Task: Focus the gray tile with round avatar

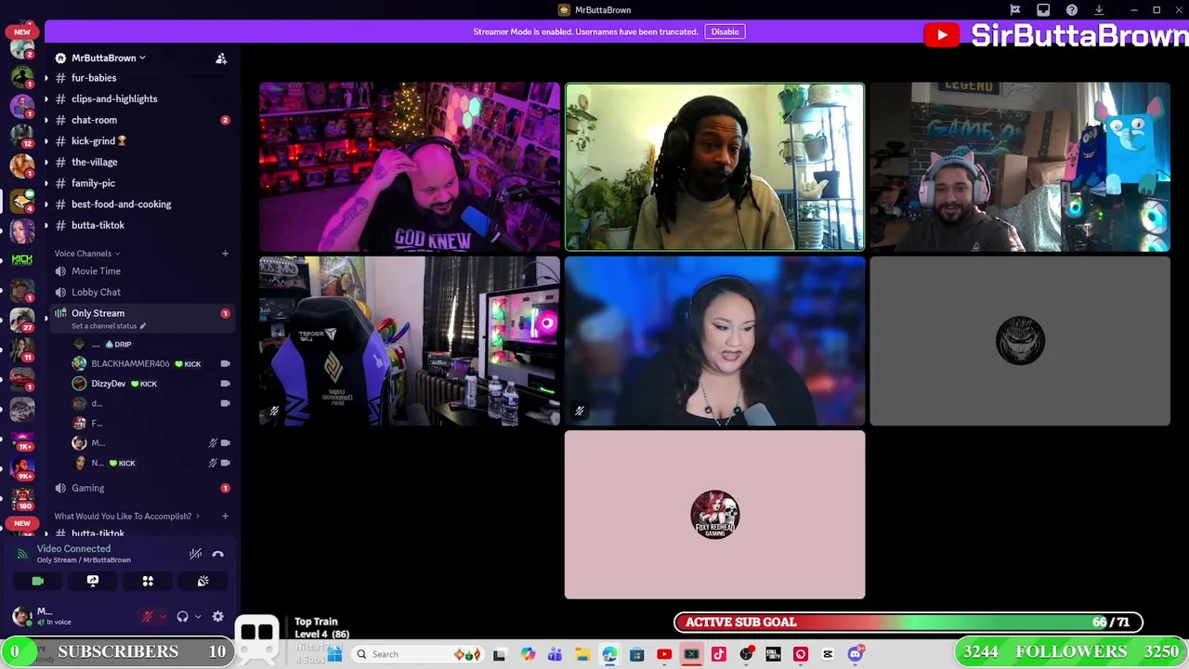Action: [1020, 341]
